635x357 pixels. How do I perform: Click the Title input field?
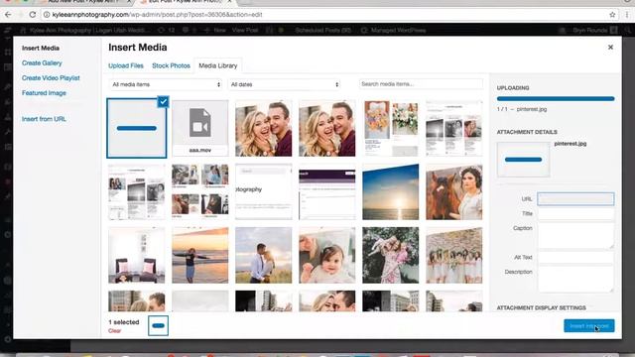click(x=575, y=214)
